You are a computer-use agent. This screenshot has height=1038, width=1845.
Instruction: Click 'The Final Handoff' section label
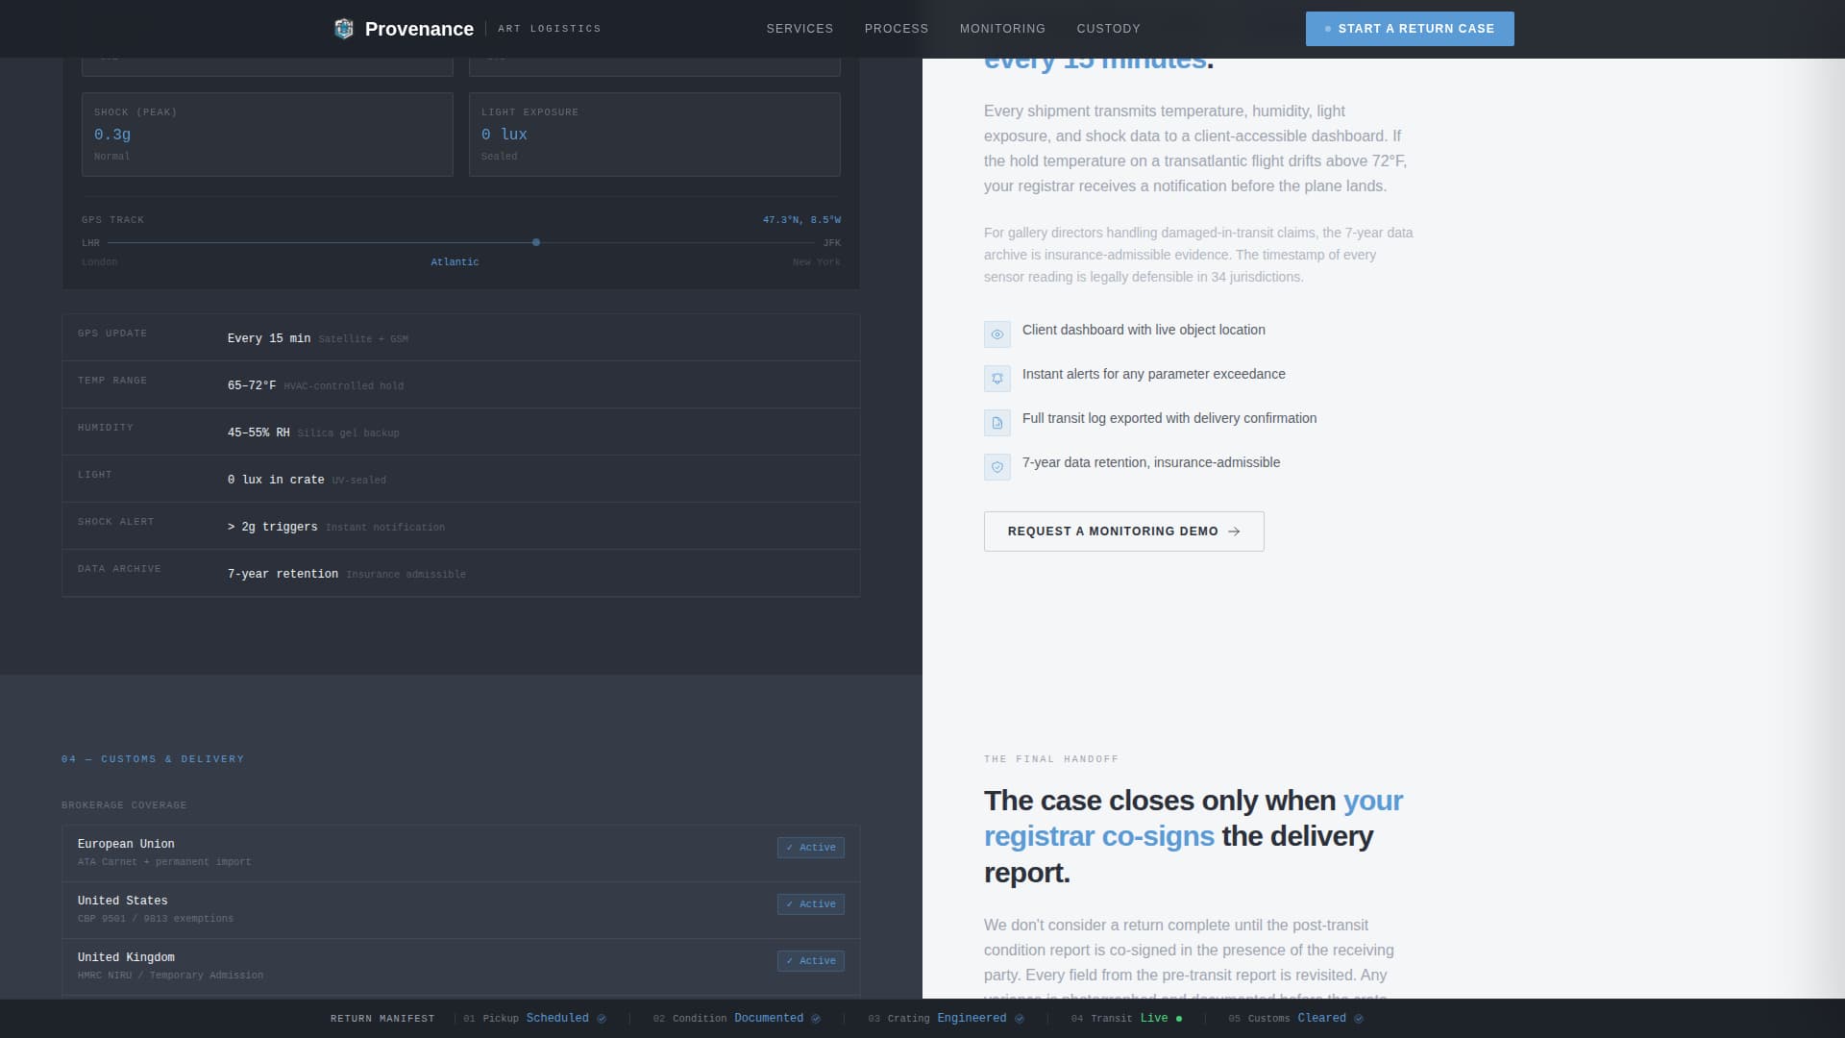click(x=1051, y=759)
